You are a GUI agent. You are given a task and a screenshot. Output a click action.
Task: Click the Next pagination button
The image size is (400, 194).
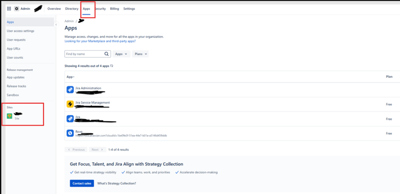(x=97, y=150)
